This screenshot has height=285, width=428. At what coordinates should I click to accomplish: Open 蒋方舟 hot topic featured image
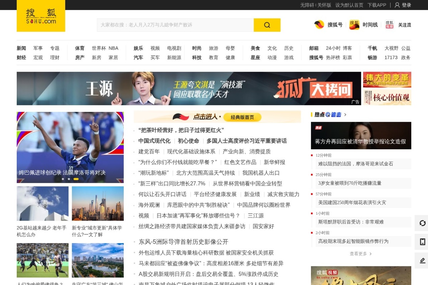pos(361,135)
